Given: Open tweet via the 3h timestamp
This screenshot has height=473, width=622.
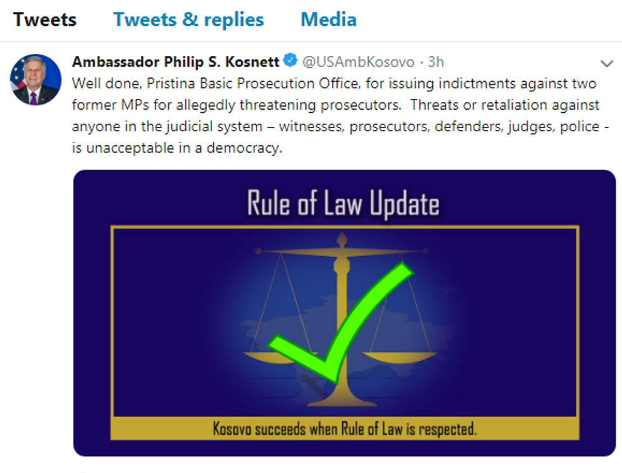Looking at the screenshot, I should 436,62.
